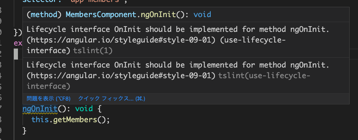Click the closing brace below this.getMembers
This screenshot has width=358, height=140.
pos(25,131)
